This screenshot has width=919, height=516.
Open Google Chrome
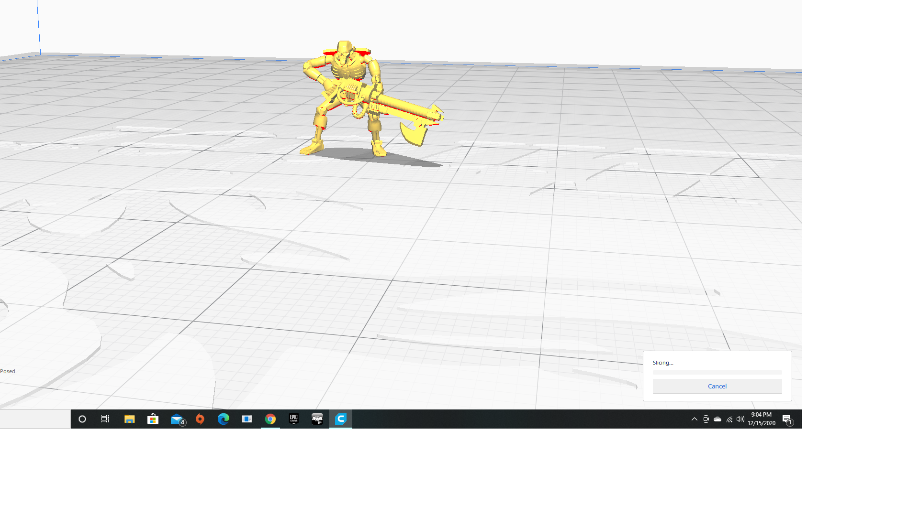click(270, 419)
